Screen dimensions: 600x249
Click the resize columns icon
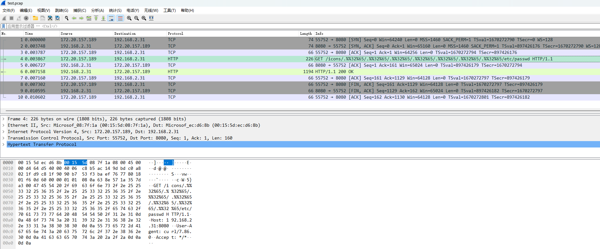tap(151, 18)
